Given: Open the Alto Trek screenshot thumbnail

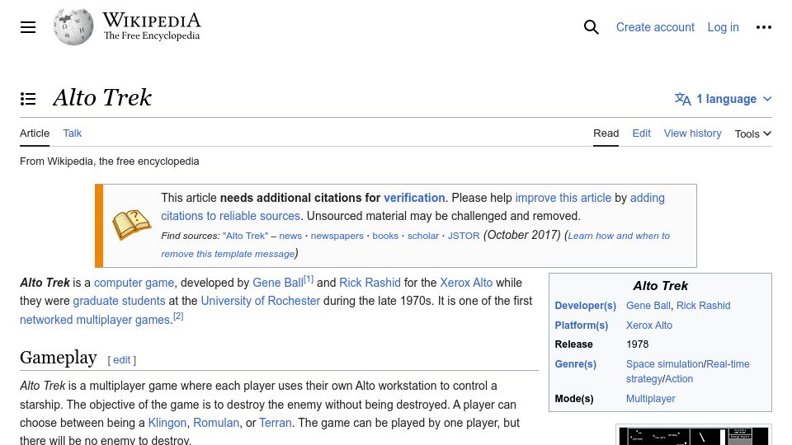Looking at the screenshot, I should (x=694, y=436).
